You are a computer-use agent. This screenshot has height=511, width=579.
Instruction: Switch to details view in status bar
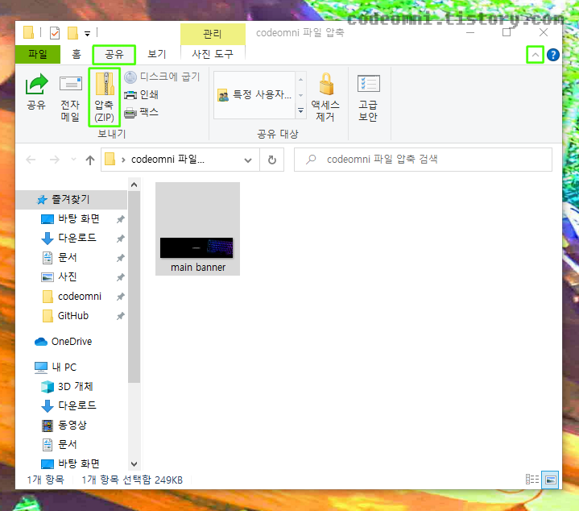pyautogui.click(x=532, y=480)
